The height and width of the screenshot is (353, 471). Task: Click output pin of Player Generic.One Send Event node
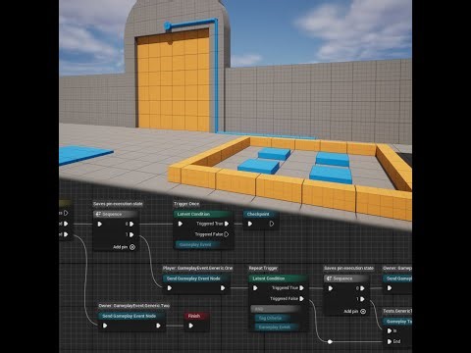tap(223, 288)
